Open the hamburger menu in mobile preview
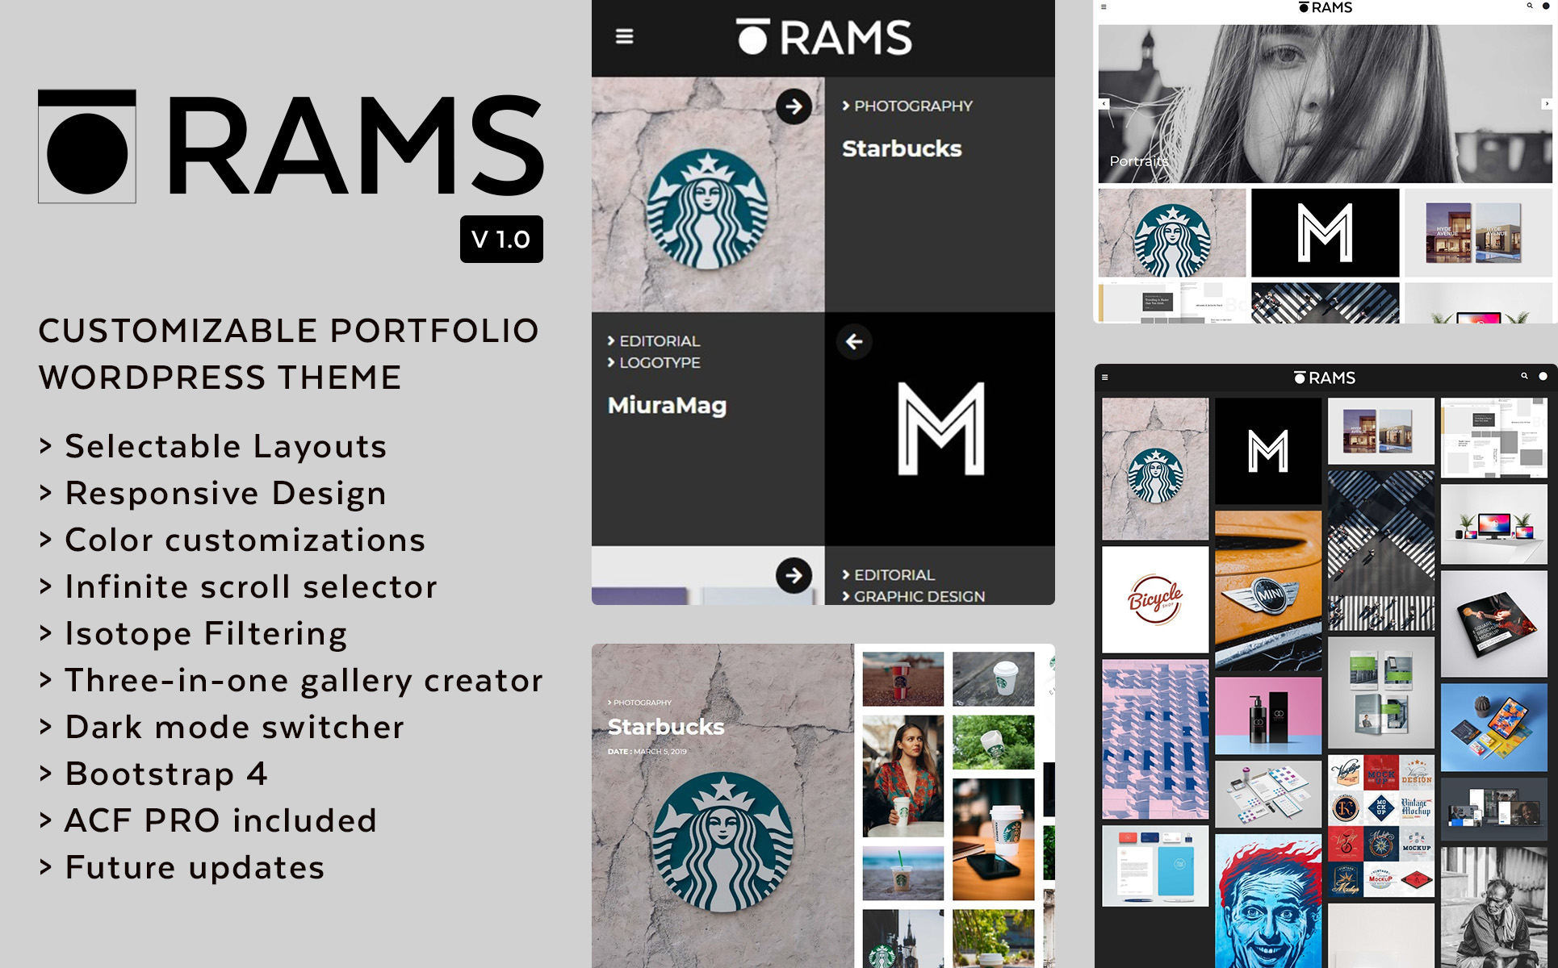The image size is (1558, 968). 624,37
